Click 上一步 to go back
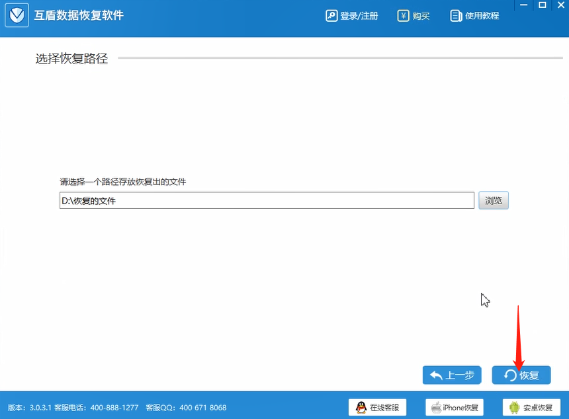The image size is (569, 419). point(452,375)
